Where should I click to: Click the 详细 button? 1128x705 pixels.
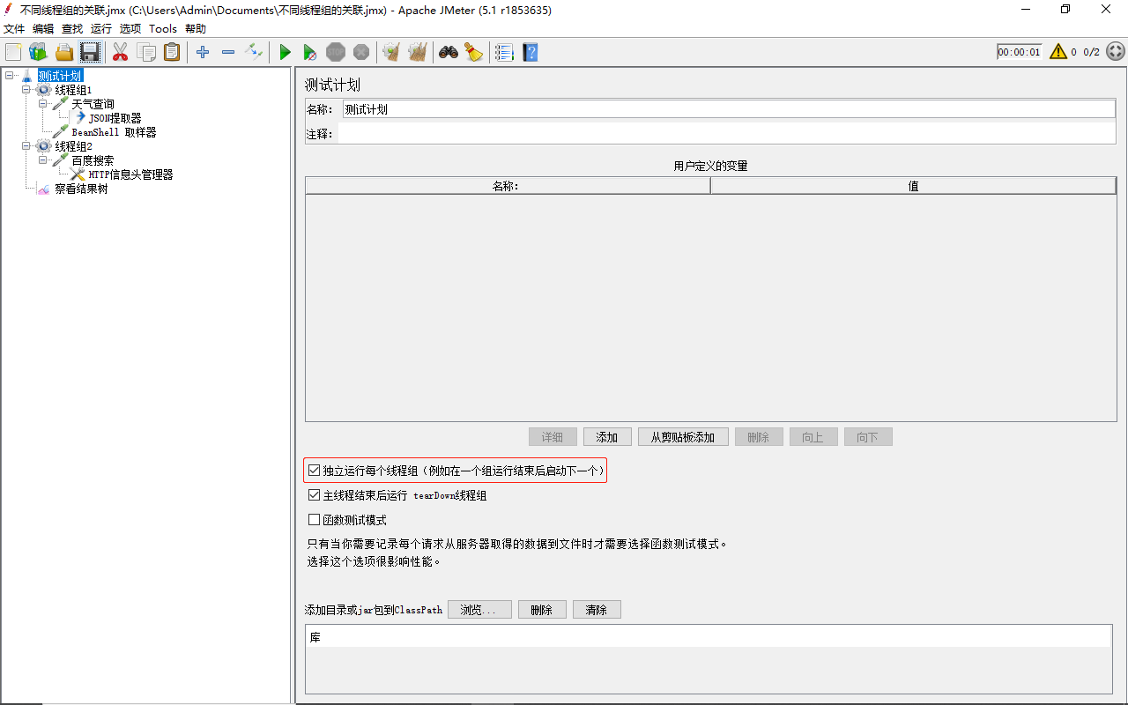(553, 437)
